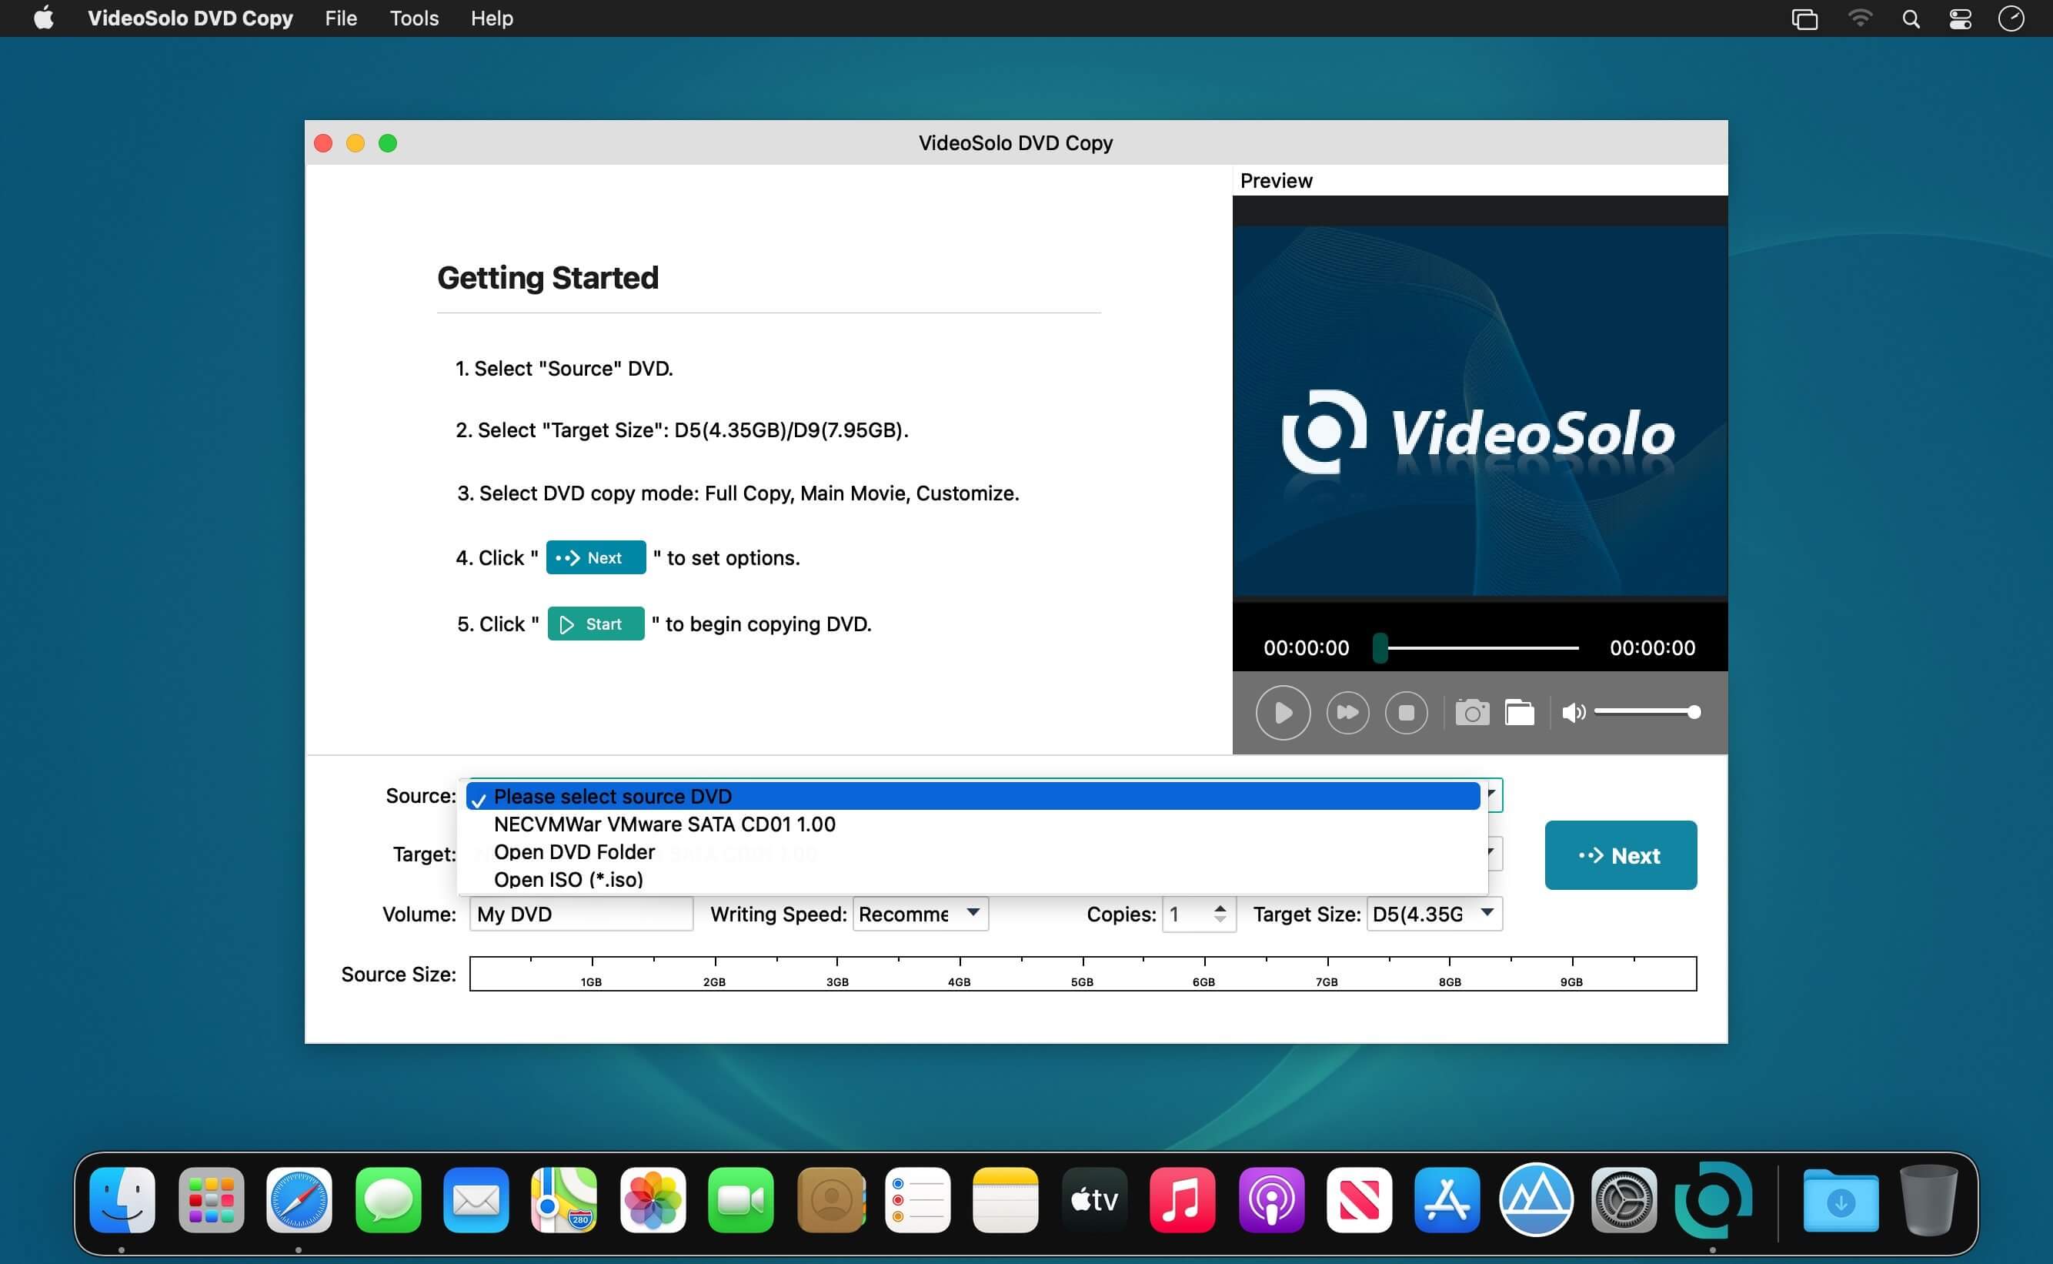This screenshot has width=2053, height=1264.
Task: Stop the preview playback
Action: [1407, 712]
